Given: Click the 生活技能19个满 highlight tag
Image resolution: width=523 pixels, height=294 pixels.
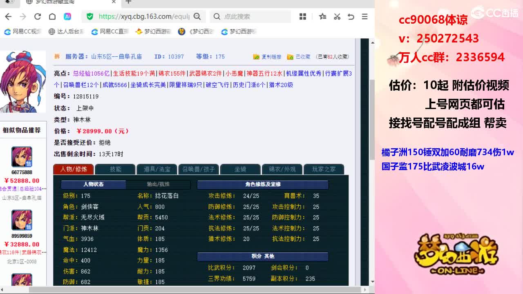Looking at the screenshot, I should point(134,73).
